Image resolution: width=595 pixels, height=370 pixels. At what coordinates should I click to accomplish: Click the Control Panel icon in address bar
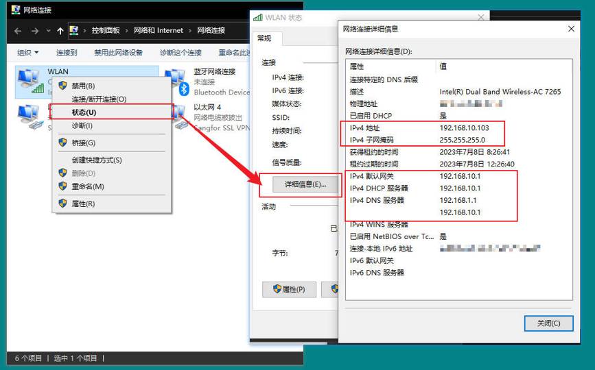(x=74, y=31)
